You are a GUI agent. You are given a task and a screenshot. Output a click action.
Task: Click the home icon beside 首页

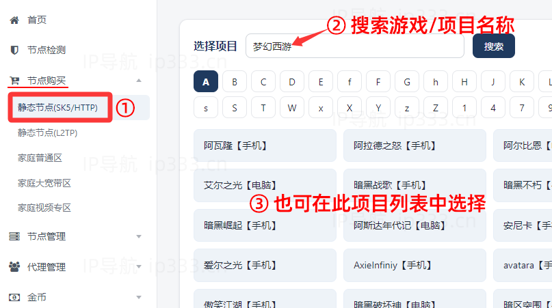point(14,20)
